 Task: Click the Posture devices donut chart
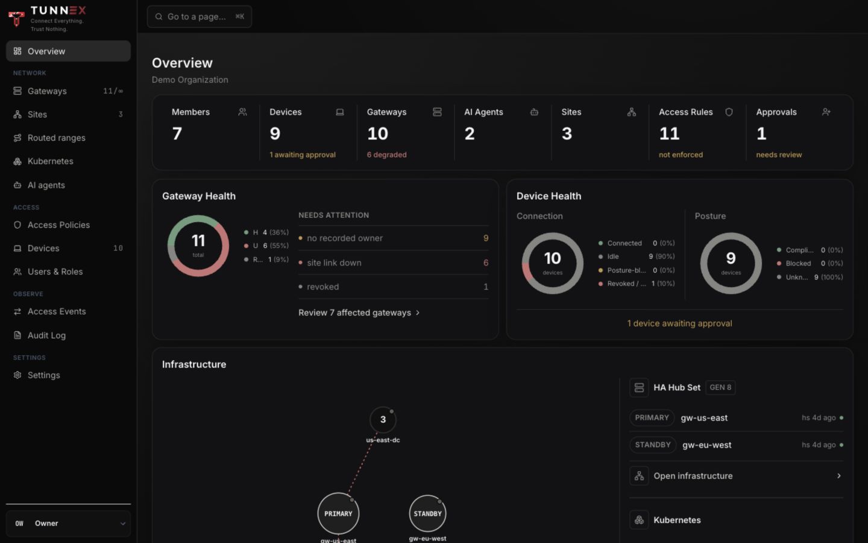(x=731, y=264)
